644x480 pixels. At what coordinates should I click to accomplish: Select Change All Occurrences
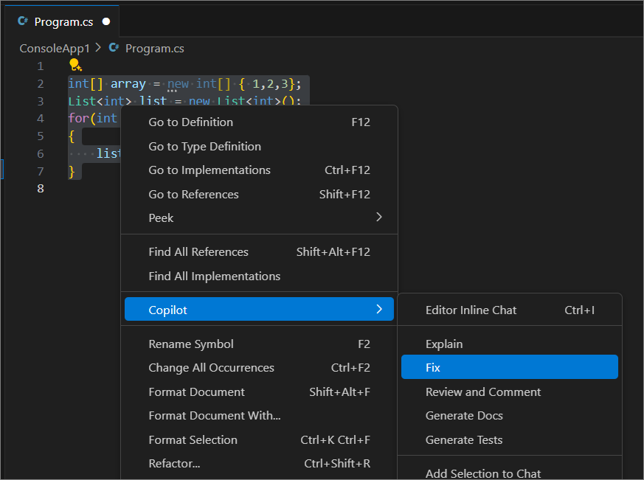pyautogui.click(x=259, y=367)
